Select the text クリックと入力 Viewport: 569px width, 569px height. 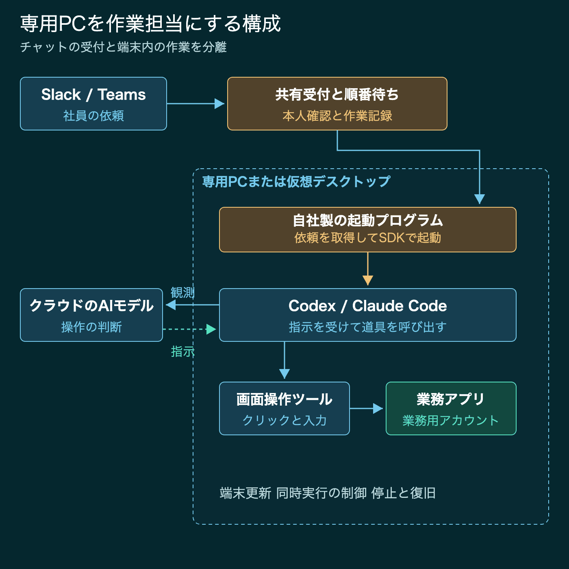pos(284,420)
